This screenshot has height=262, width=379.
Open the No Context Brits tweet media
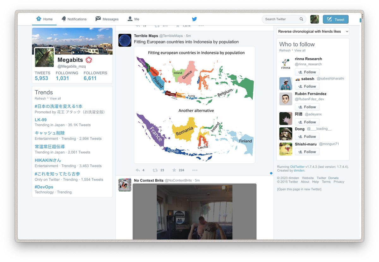(195, 212)
